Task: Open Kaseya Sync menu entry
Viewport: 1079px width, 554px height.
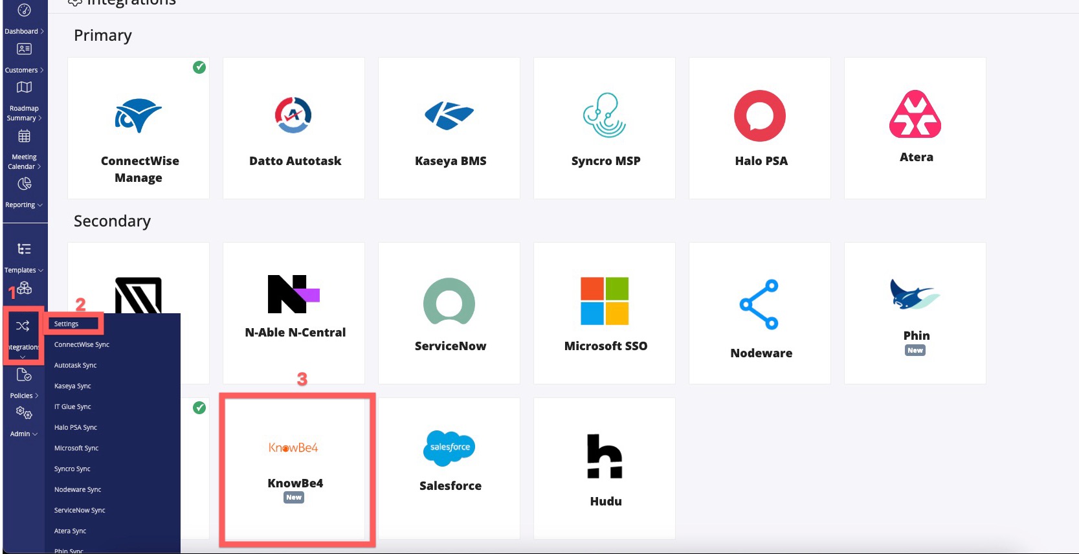Action: [x=72, y=386]
